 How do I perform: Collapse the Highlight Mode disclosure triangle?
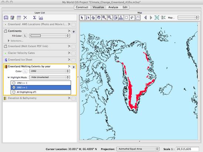[8, 78]
